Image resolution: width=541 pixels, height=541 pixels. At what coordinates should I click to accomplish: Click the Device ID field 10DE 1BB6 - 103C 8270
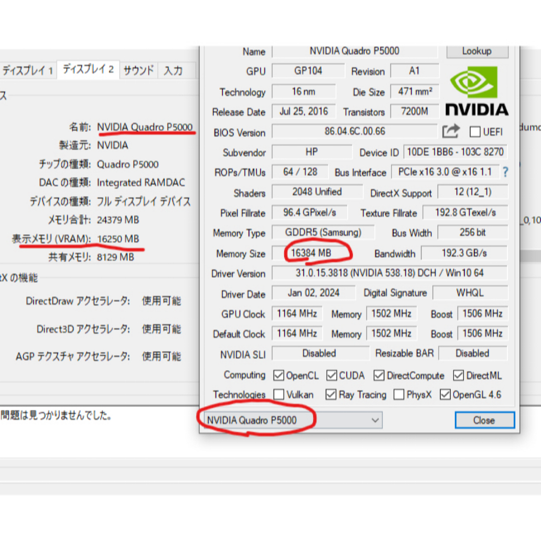pos(455,152)
